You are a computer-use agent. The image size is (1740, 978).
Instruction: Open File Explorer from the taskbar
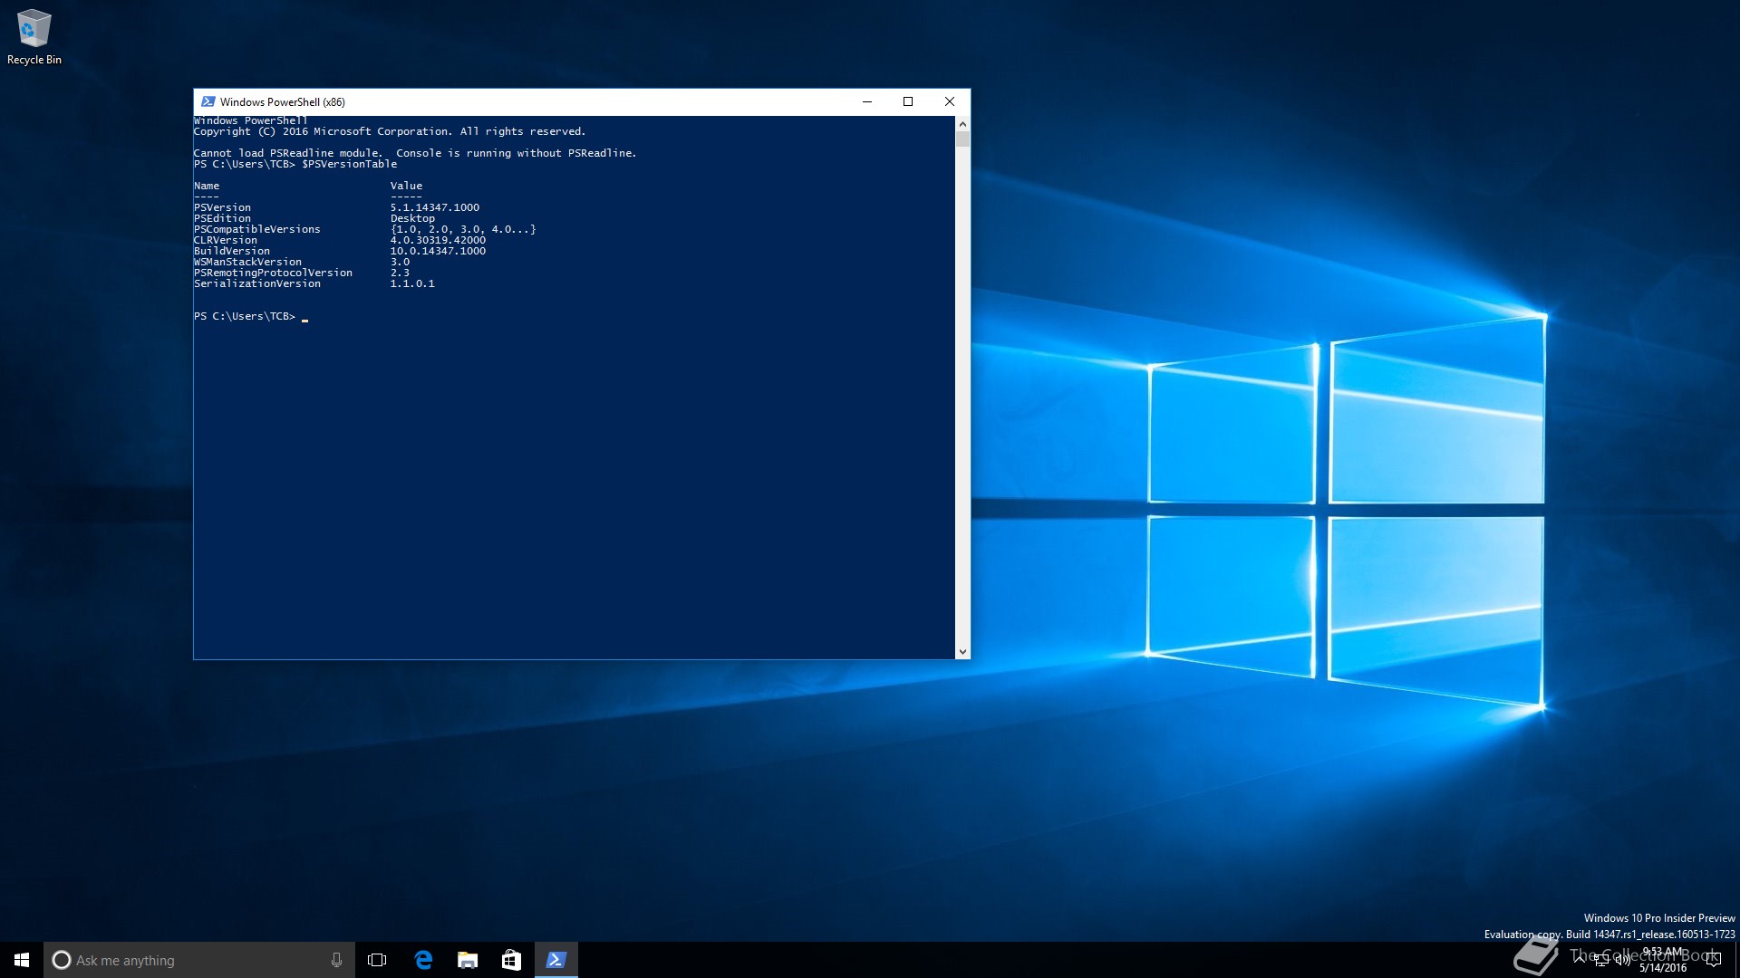(467, 960)
